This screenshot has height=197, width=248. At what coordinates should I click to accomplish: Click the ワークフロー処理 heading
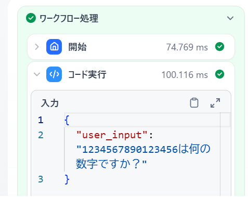pyautogui.click(x=69, y=18)
